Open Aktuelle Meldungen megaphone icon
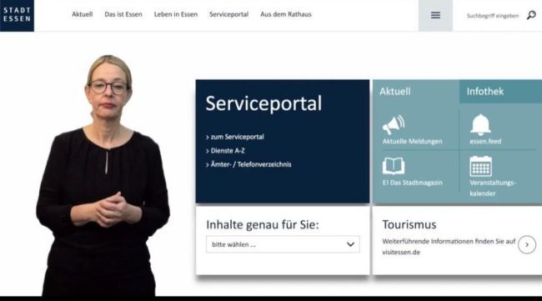 [394, 125]
